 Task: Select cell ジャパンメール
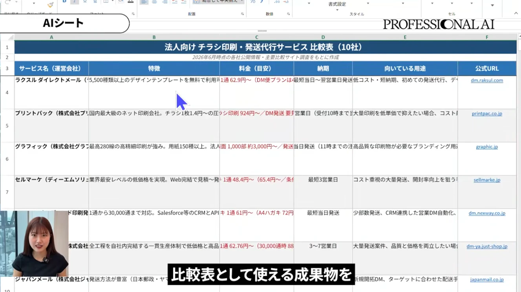51,283
